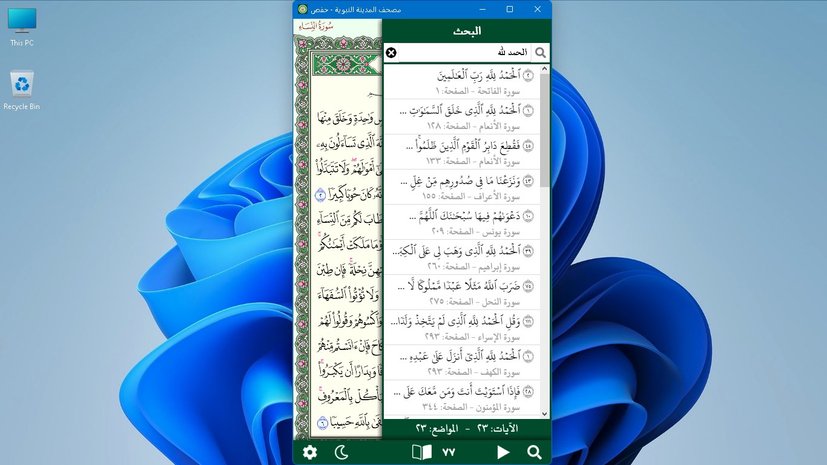Toggle playback with the triangle control
This screenshot has height=465, width=827.
coord(504,452)
